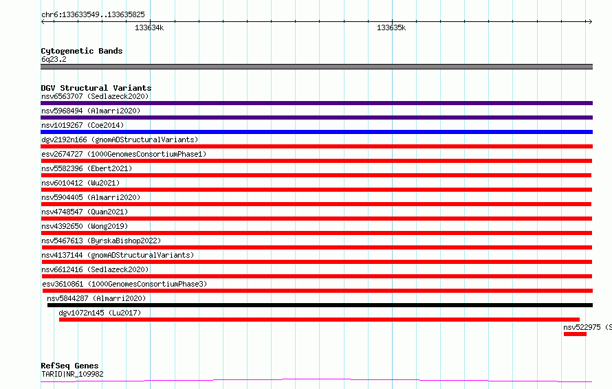
Task: Select the red bar for nsv4392650
Action: click(x=316, y=233)
